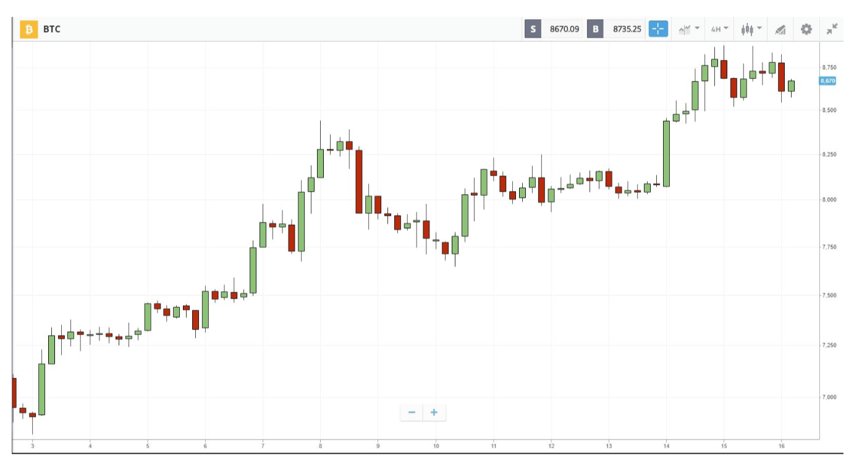
Task: Open the 4H timeframe dropdown
Action: pos(719,29)
